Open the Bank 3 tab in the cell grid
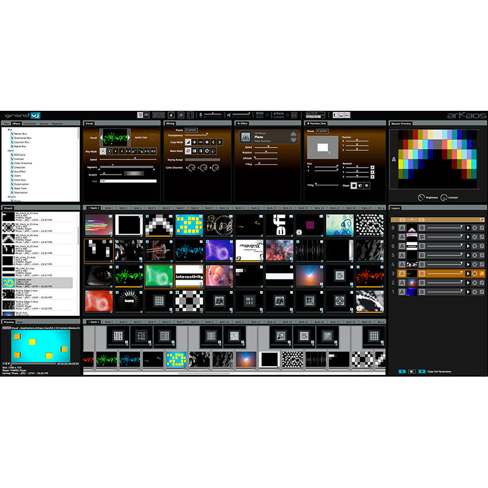The width and height of the screenshot is (488, 488). (122, 207)
